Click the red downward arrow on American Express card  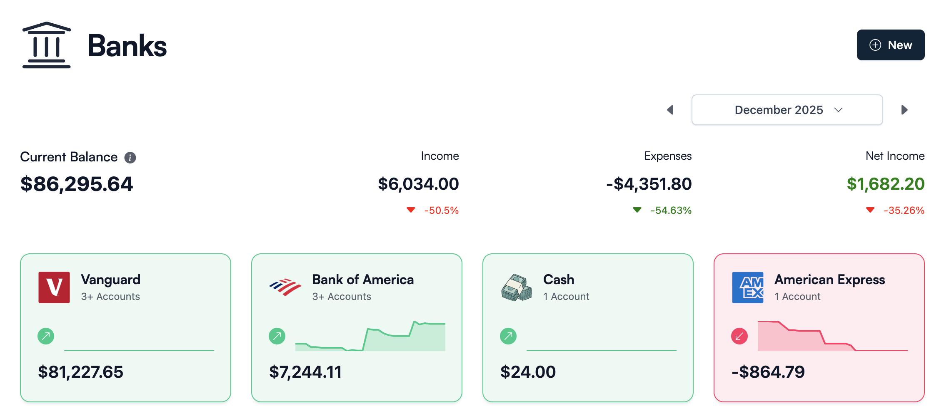[x=739, y=335]
